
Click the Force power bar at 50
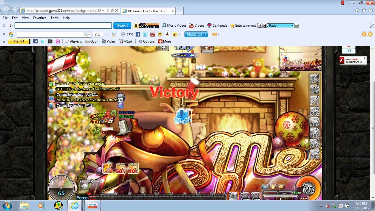pyautogui.click(x=157, y=196)
